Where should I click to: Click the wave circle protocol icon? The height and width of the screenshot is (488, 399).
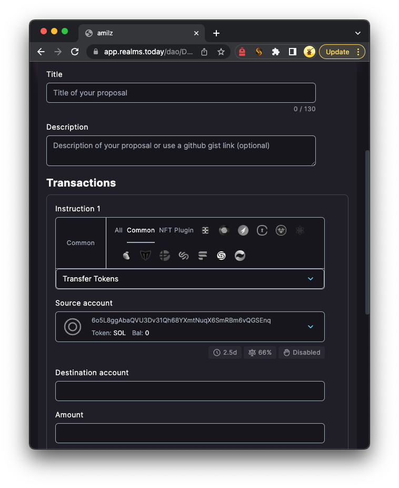pyautogui.click(x=240, y=256)
